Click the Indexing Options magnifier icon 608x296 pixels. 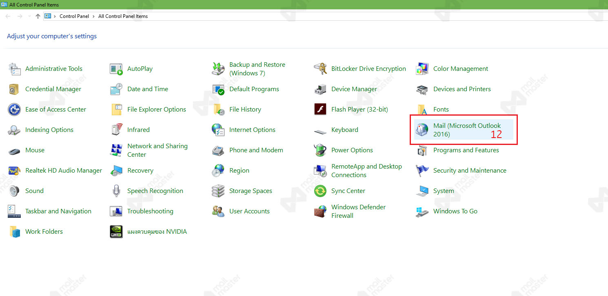(x=14, y=130)
